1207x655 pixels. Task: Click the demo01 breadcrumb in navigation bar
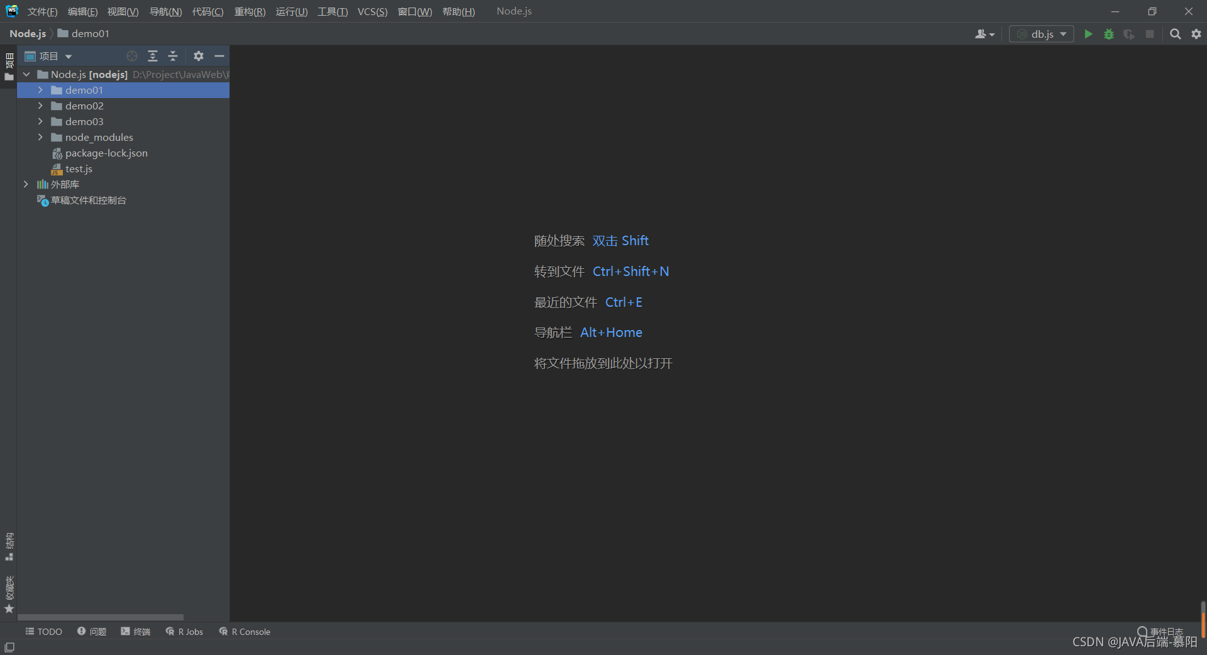84,34
